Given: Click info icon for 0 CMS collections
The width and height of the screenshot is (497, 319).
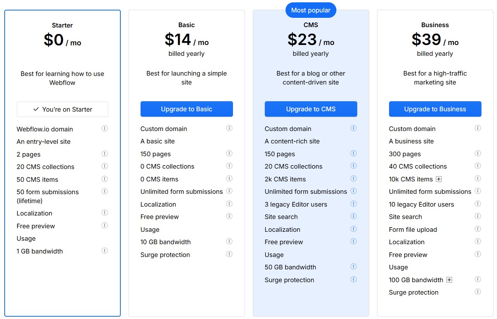Looking at the screenshot, I should (229, 166).
